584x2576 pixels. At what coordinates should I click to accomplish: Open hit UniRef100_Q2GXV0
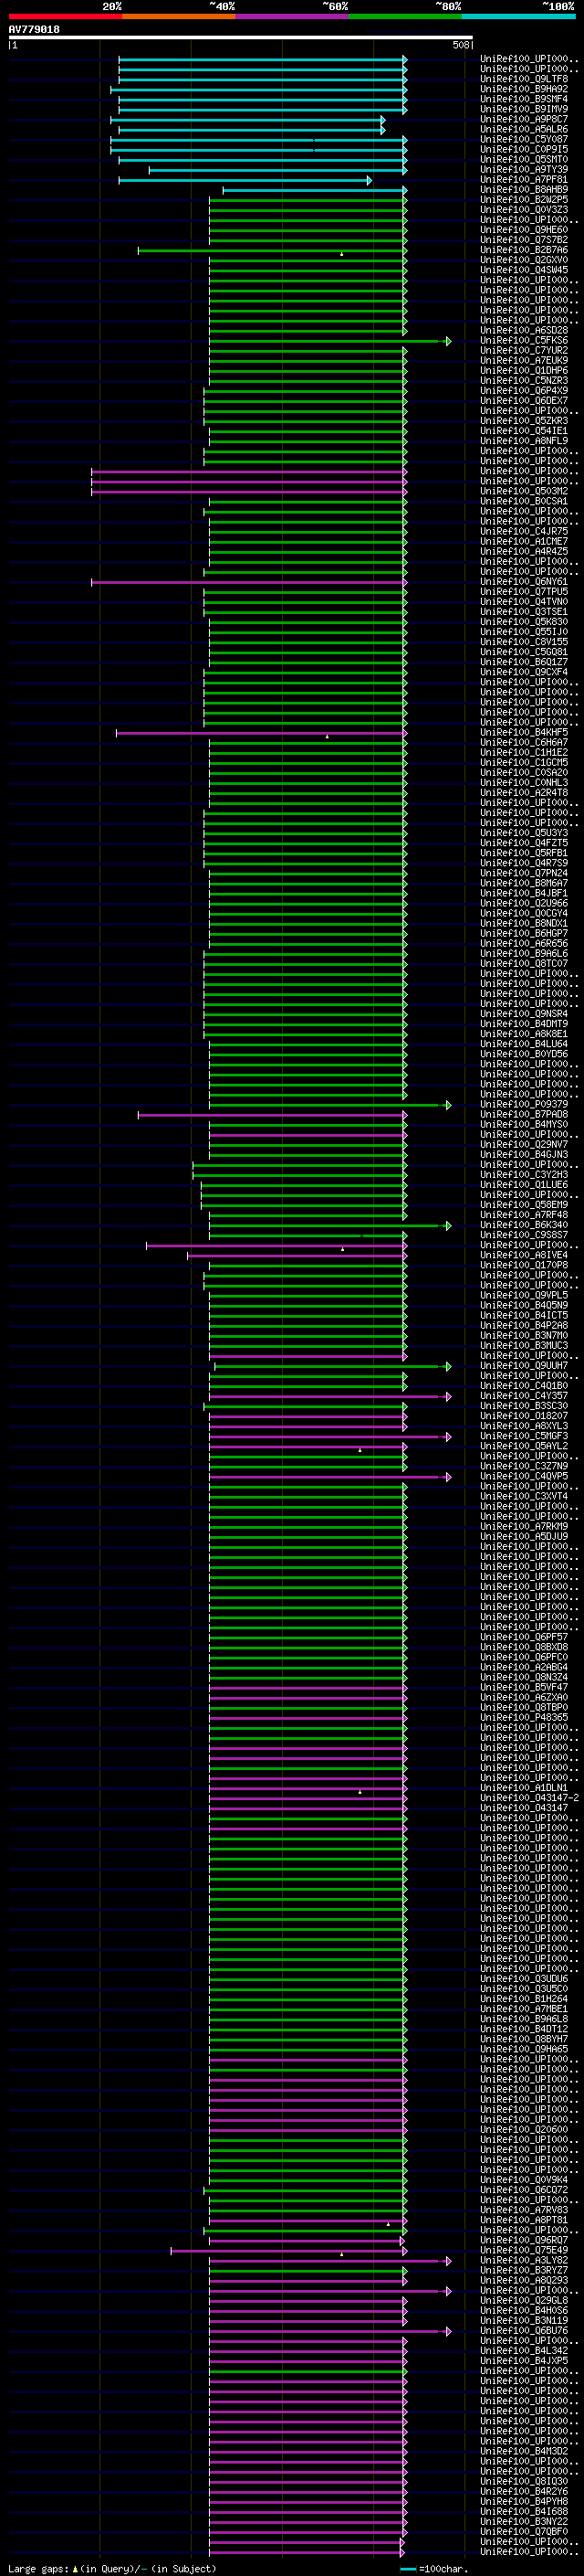pos(524,260)
